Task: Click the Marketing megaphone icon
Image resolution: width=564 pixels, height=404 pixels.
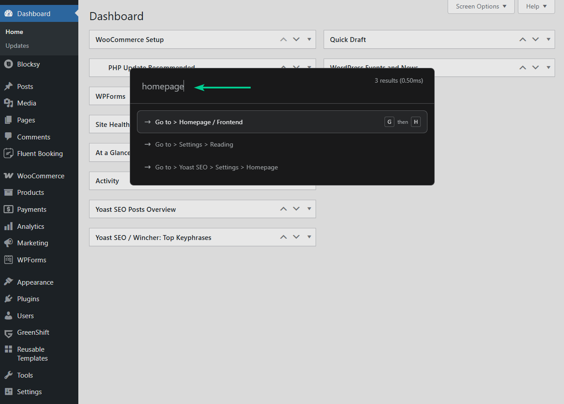Action: tap(8, 243)
